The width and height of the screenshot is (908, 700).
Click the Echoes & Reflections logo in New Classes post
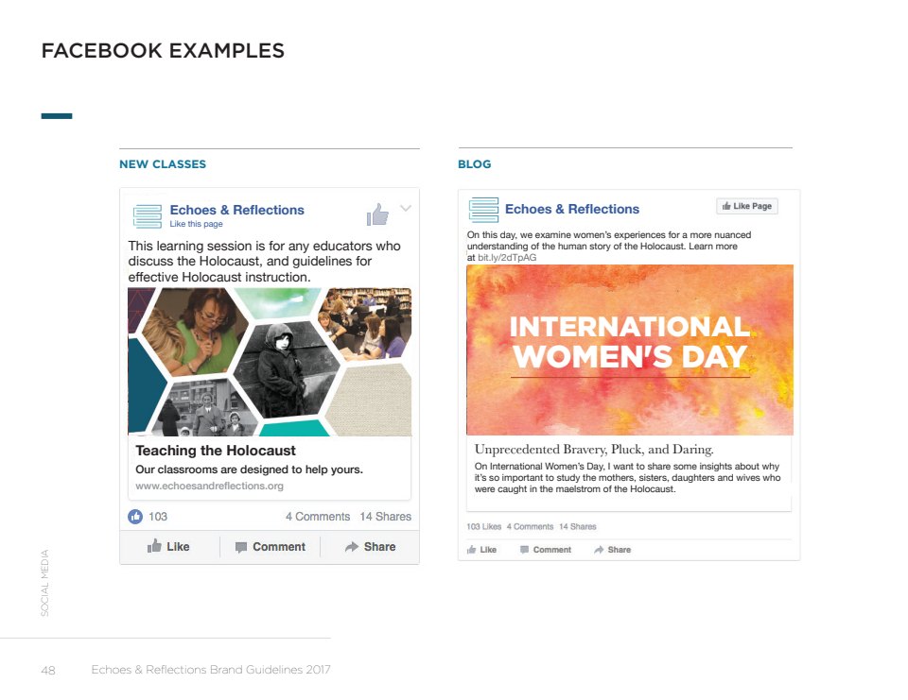[x=148, y=216]
